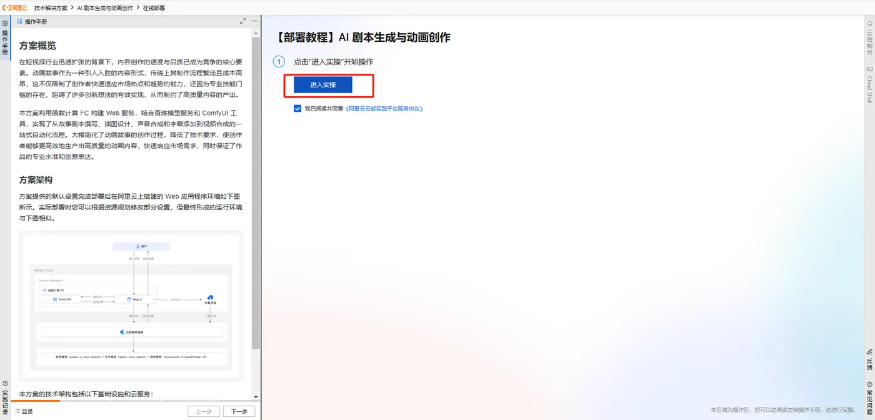Click the 方案架构 heading
Screen dimensions: 875x420
pyautogui.click(x=36, y=180)
